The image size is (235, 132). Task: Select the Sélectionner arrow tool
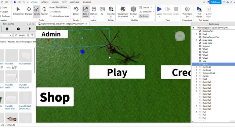18,11
